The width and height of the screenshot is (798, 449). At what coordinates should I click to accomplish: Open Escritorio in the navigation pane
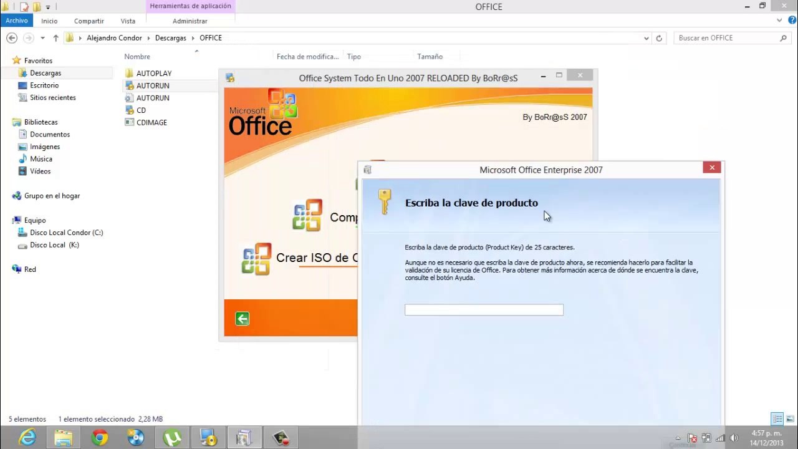click(x=44, y=85)
